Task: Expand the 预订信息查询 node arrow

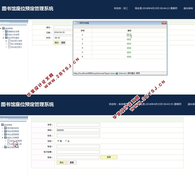Action: pos(6,44)
